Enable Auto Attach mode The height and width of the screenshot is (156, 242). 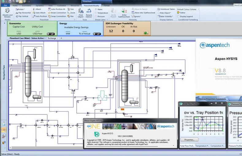click(x=39, y=13)
